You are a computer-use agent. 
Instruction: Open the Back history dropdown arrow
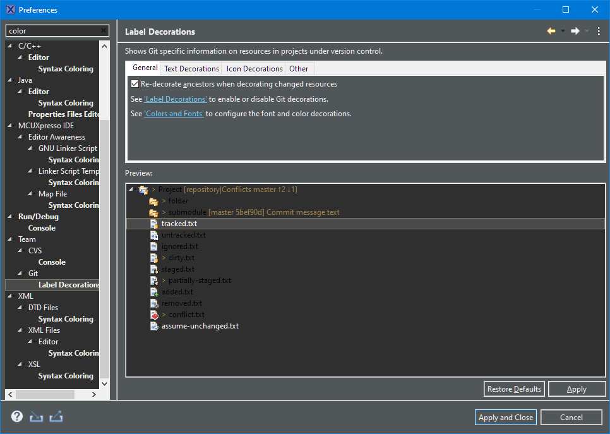point(563,31)
